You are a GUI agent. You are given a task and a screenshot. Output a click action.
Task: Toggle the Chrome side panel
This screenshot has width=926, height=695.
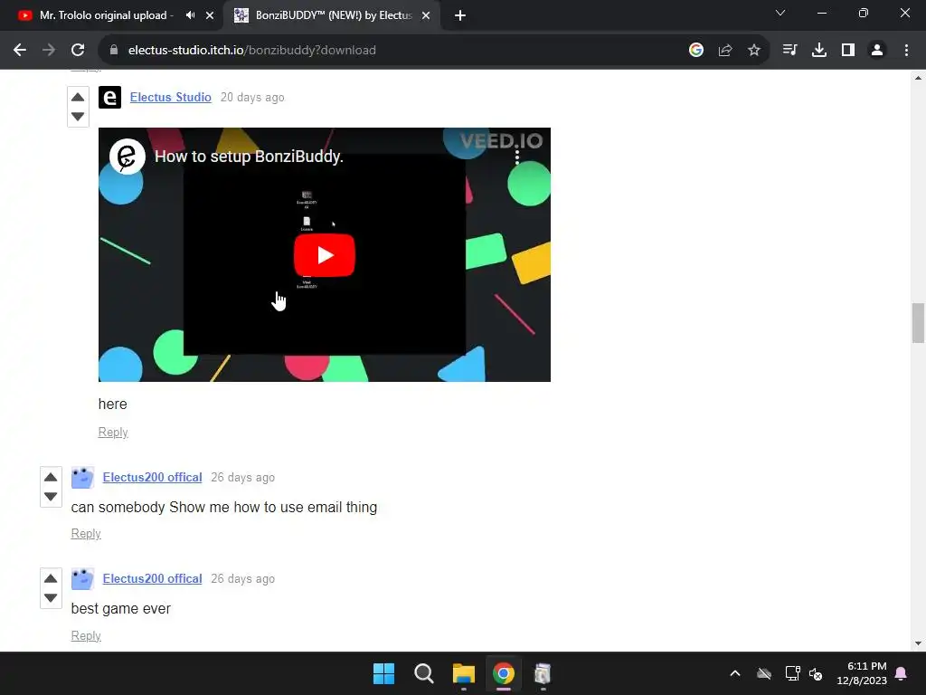[848, 51]
